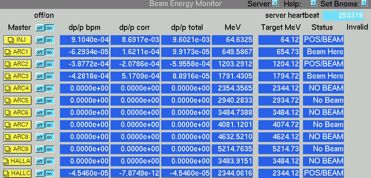371x178 pixels.
Task: Open the ARC8 related display button
Action: pos(17,137)
